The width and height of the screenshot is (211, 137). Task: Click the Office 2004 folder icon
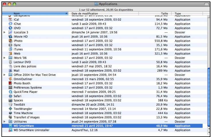coord(10,75)
